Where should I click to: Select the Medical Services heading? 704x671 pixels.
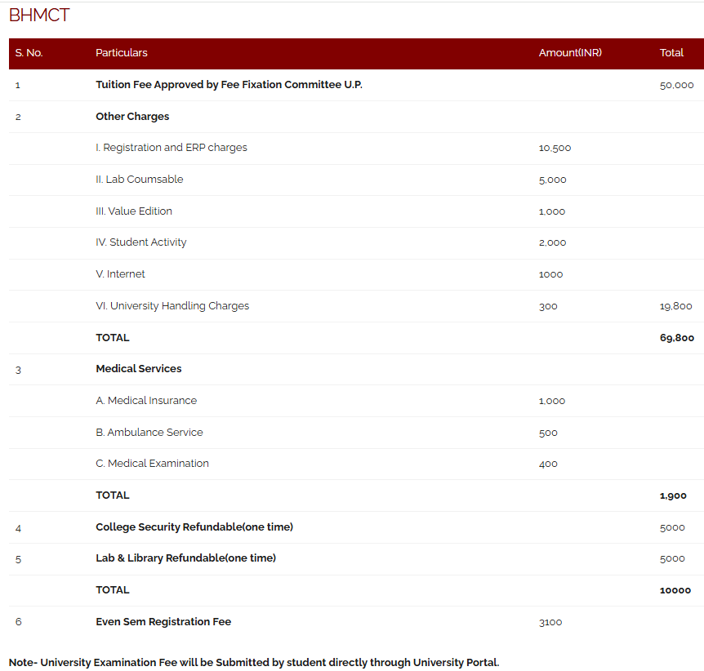pyautogui.click(x=139, y=369)
